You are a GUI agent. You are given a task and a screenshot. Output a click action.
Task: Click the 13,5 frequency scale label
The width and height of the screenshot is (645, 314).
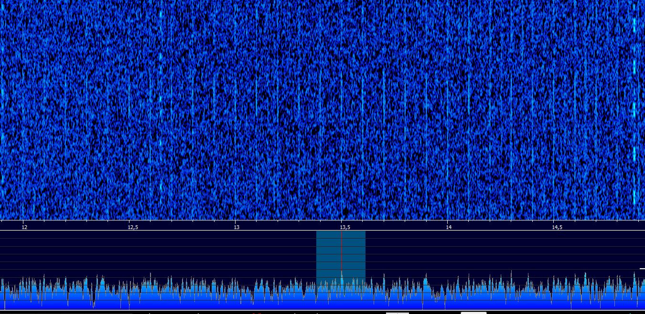coord(345,227)
